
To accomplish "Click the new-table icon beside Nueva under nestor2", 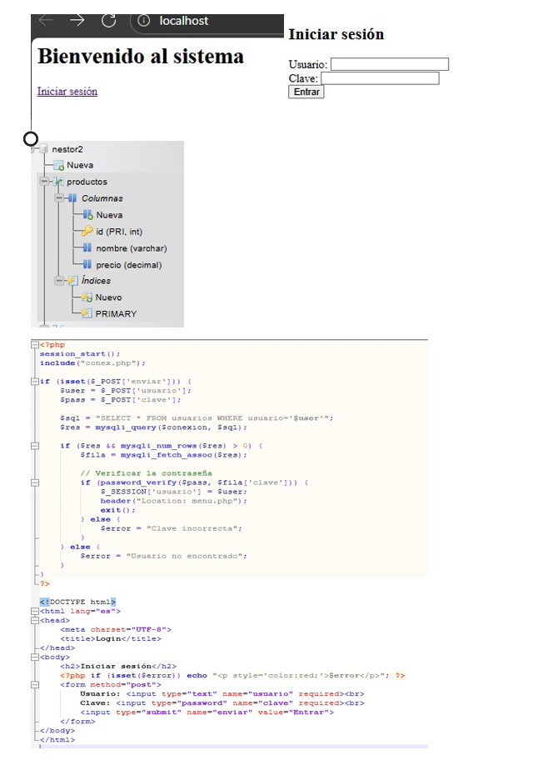I will click(59, 166).
